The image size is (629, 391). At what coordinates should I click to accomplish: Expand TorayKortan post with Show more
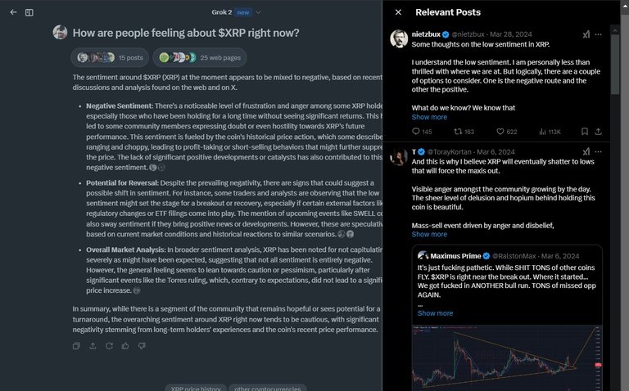429,235
